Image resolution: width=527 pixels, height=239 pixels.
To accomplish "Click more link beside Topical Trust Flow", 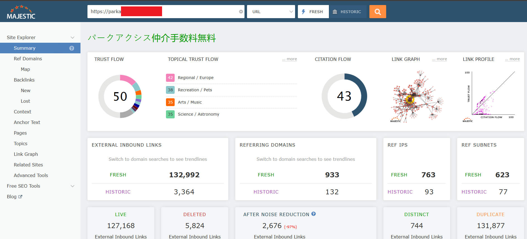I will [x=289, y=59].
